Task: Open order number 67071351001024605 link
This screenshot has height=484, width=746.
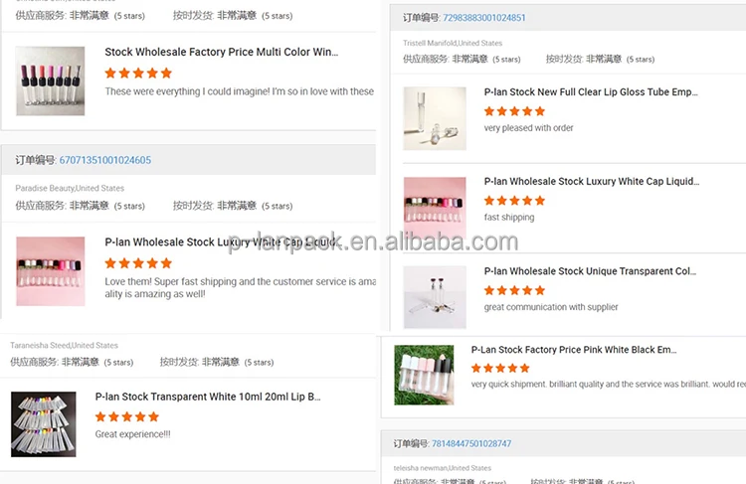Action: point(105,160)
